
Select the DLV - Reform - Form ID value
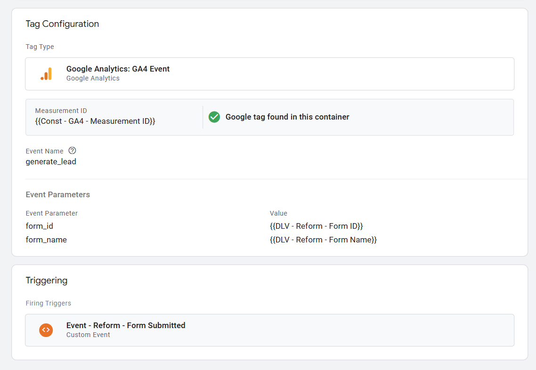point(316,226)
